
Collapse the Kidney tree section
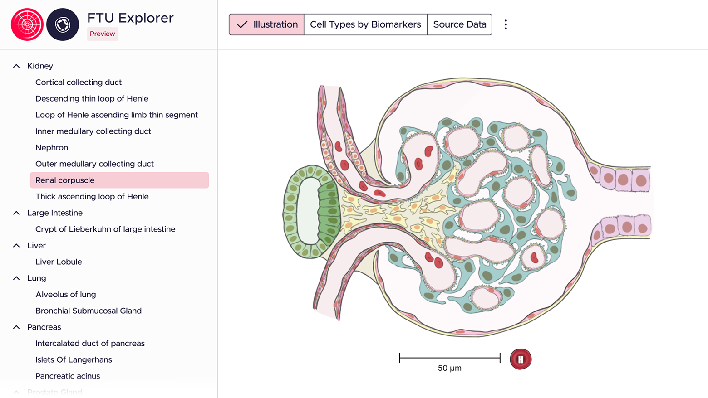coord(16,66)
